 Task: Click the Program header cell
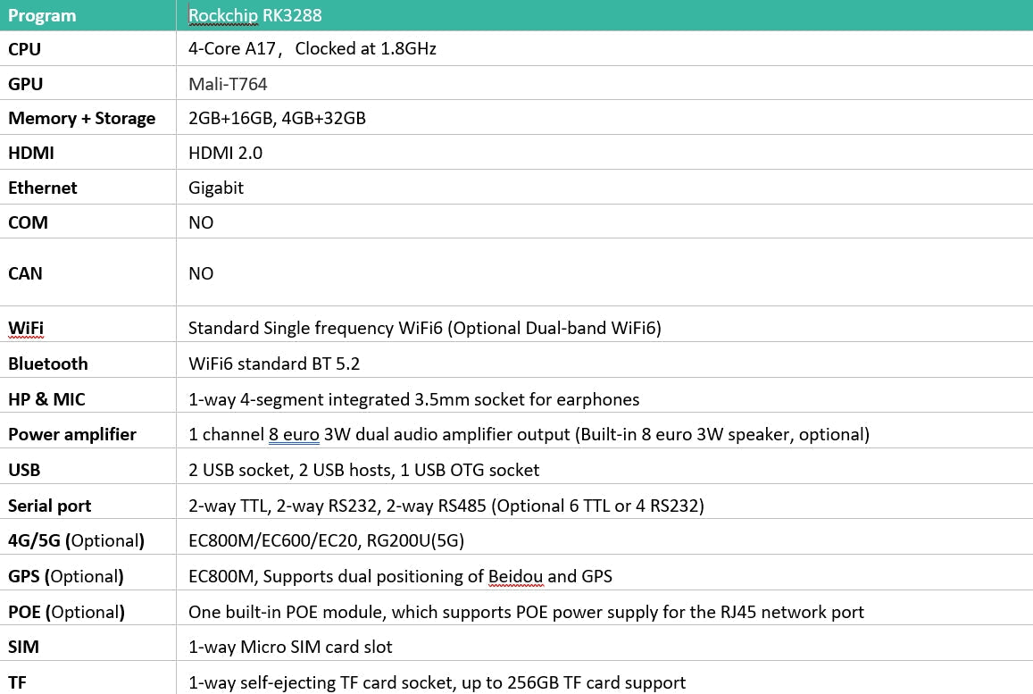click(x=42, y=15)
